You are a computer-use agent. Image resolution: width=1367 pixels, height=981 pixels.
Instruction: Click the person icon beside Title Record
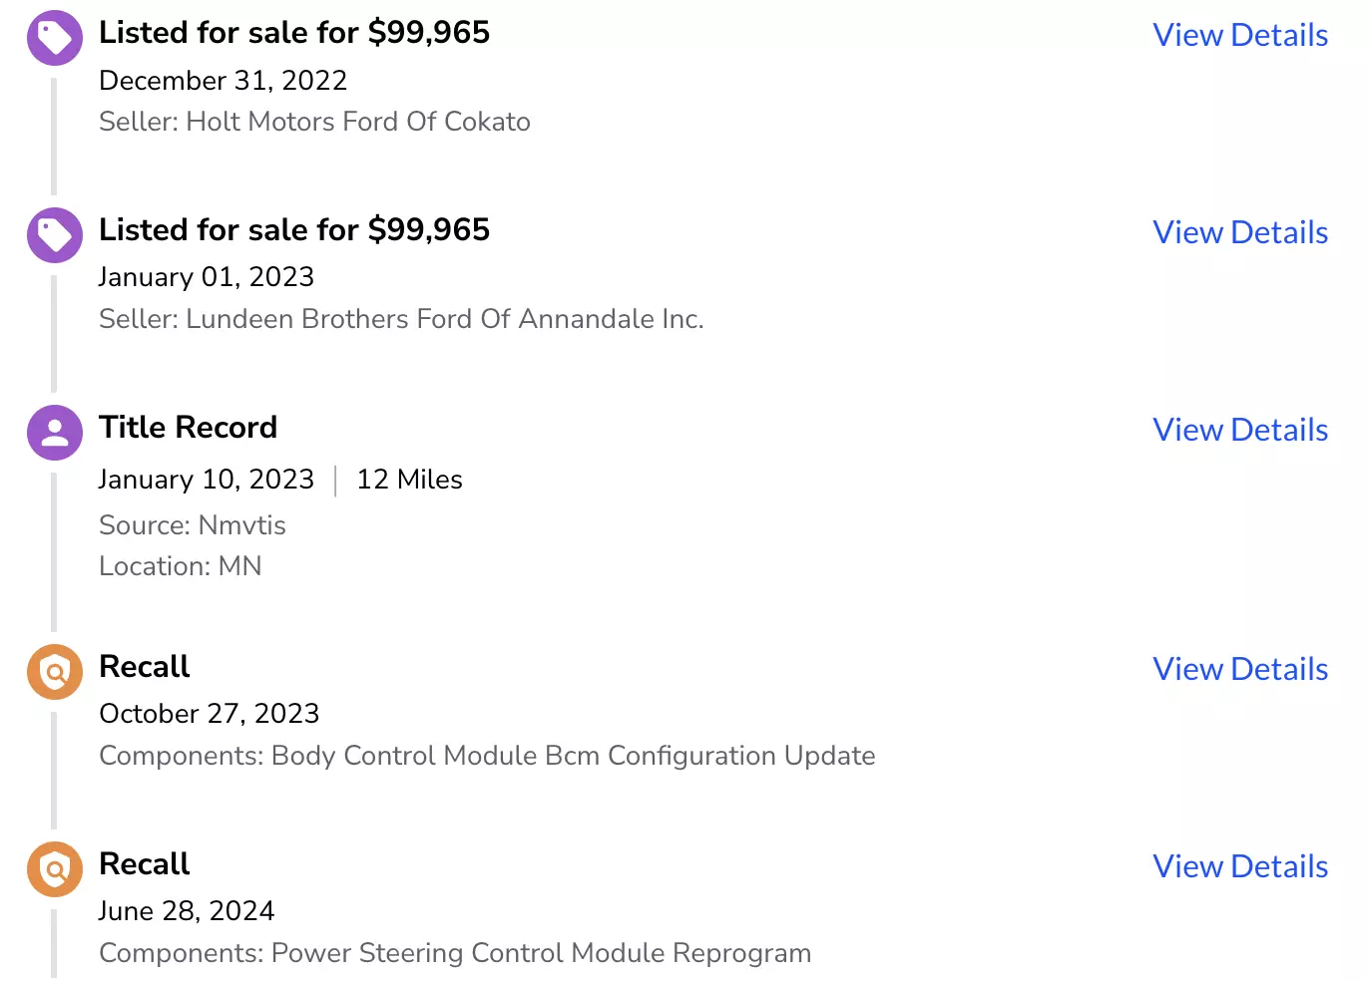coord(55,433)
